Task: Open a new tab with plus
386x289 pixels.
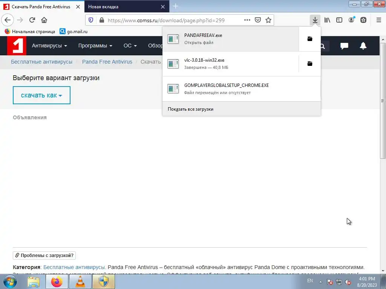Action: (176, 6)
